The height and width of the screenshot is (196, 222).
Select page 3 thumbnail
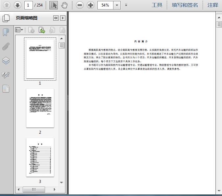click(x=40, y=157)
